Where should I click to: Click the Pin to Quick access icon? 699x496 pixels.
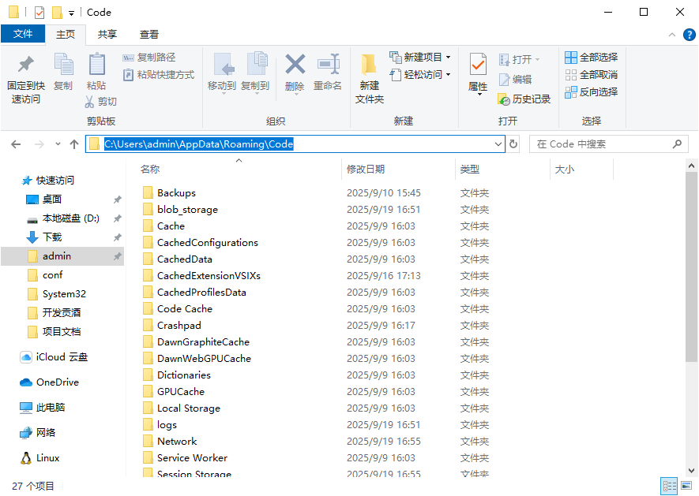coord(26,65)
